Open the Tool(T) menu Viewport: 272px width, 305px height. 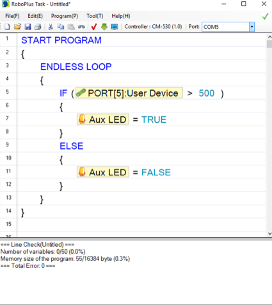pyautogui.click(x=95, y=16)
